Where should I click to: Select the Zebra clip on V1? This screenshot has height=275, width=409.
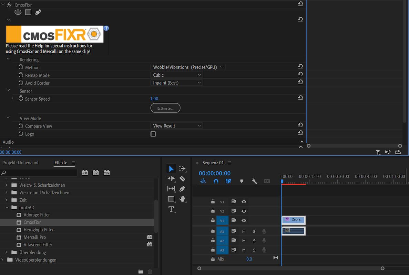294,220
